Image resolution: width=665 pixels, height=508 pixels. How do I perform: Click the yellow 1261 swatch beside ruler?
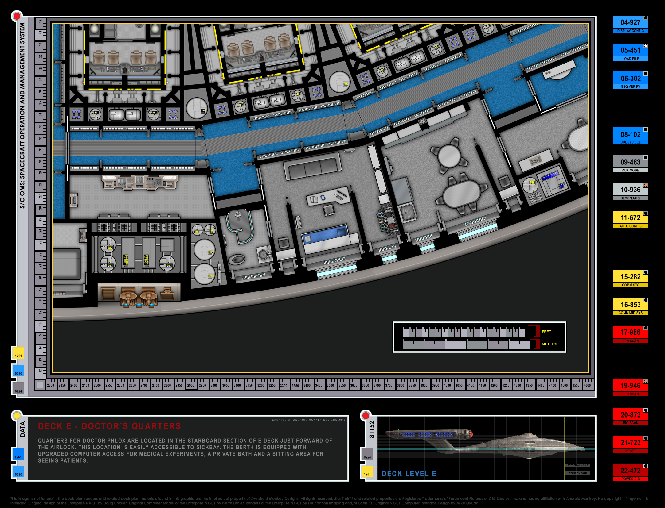point(18,353)
